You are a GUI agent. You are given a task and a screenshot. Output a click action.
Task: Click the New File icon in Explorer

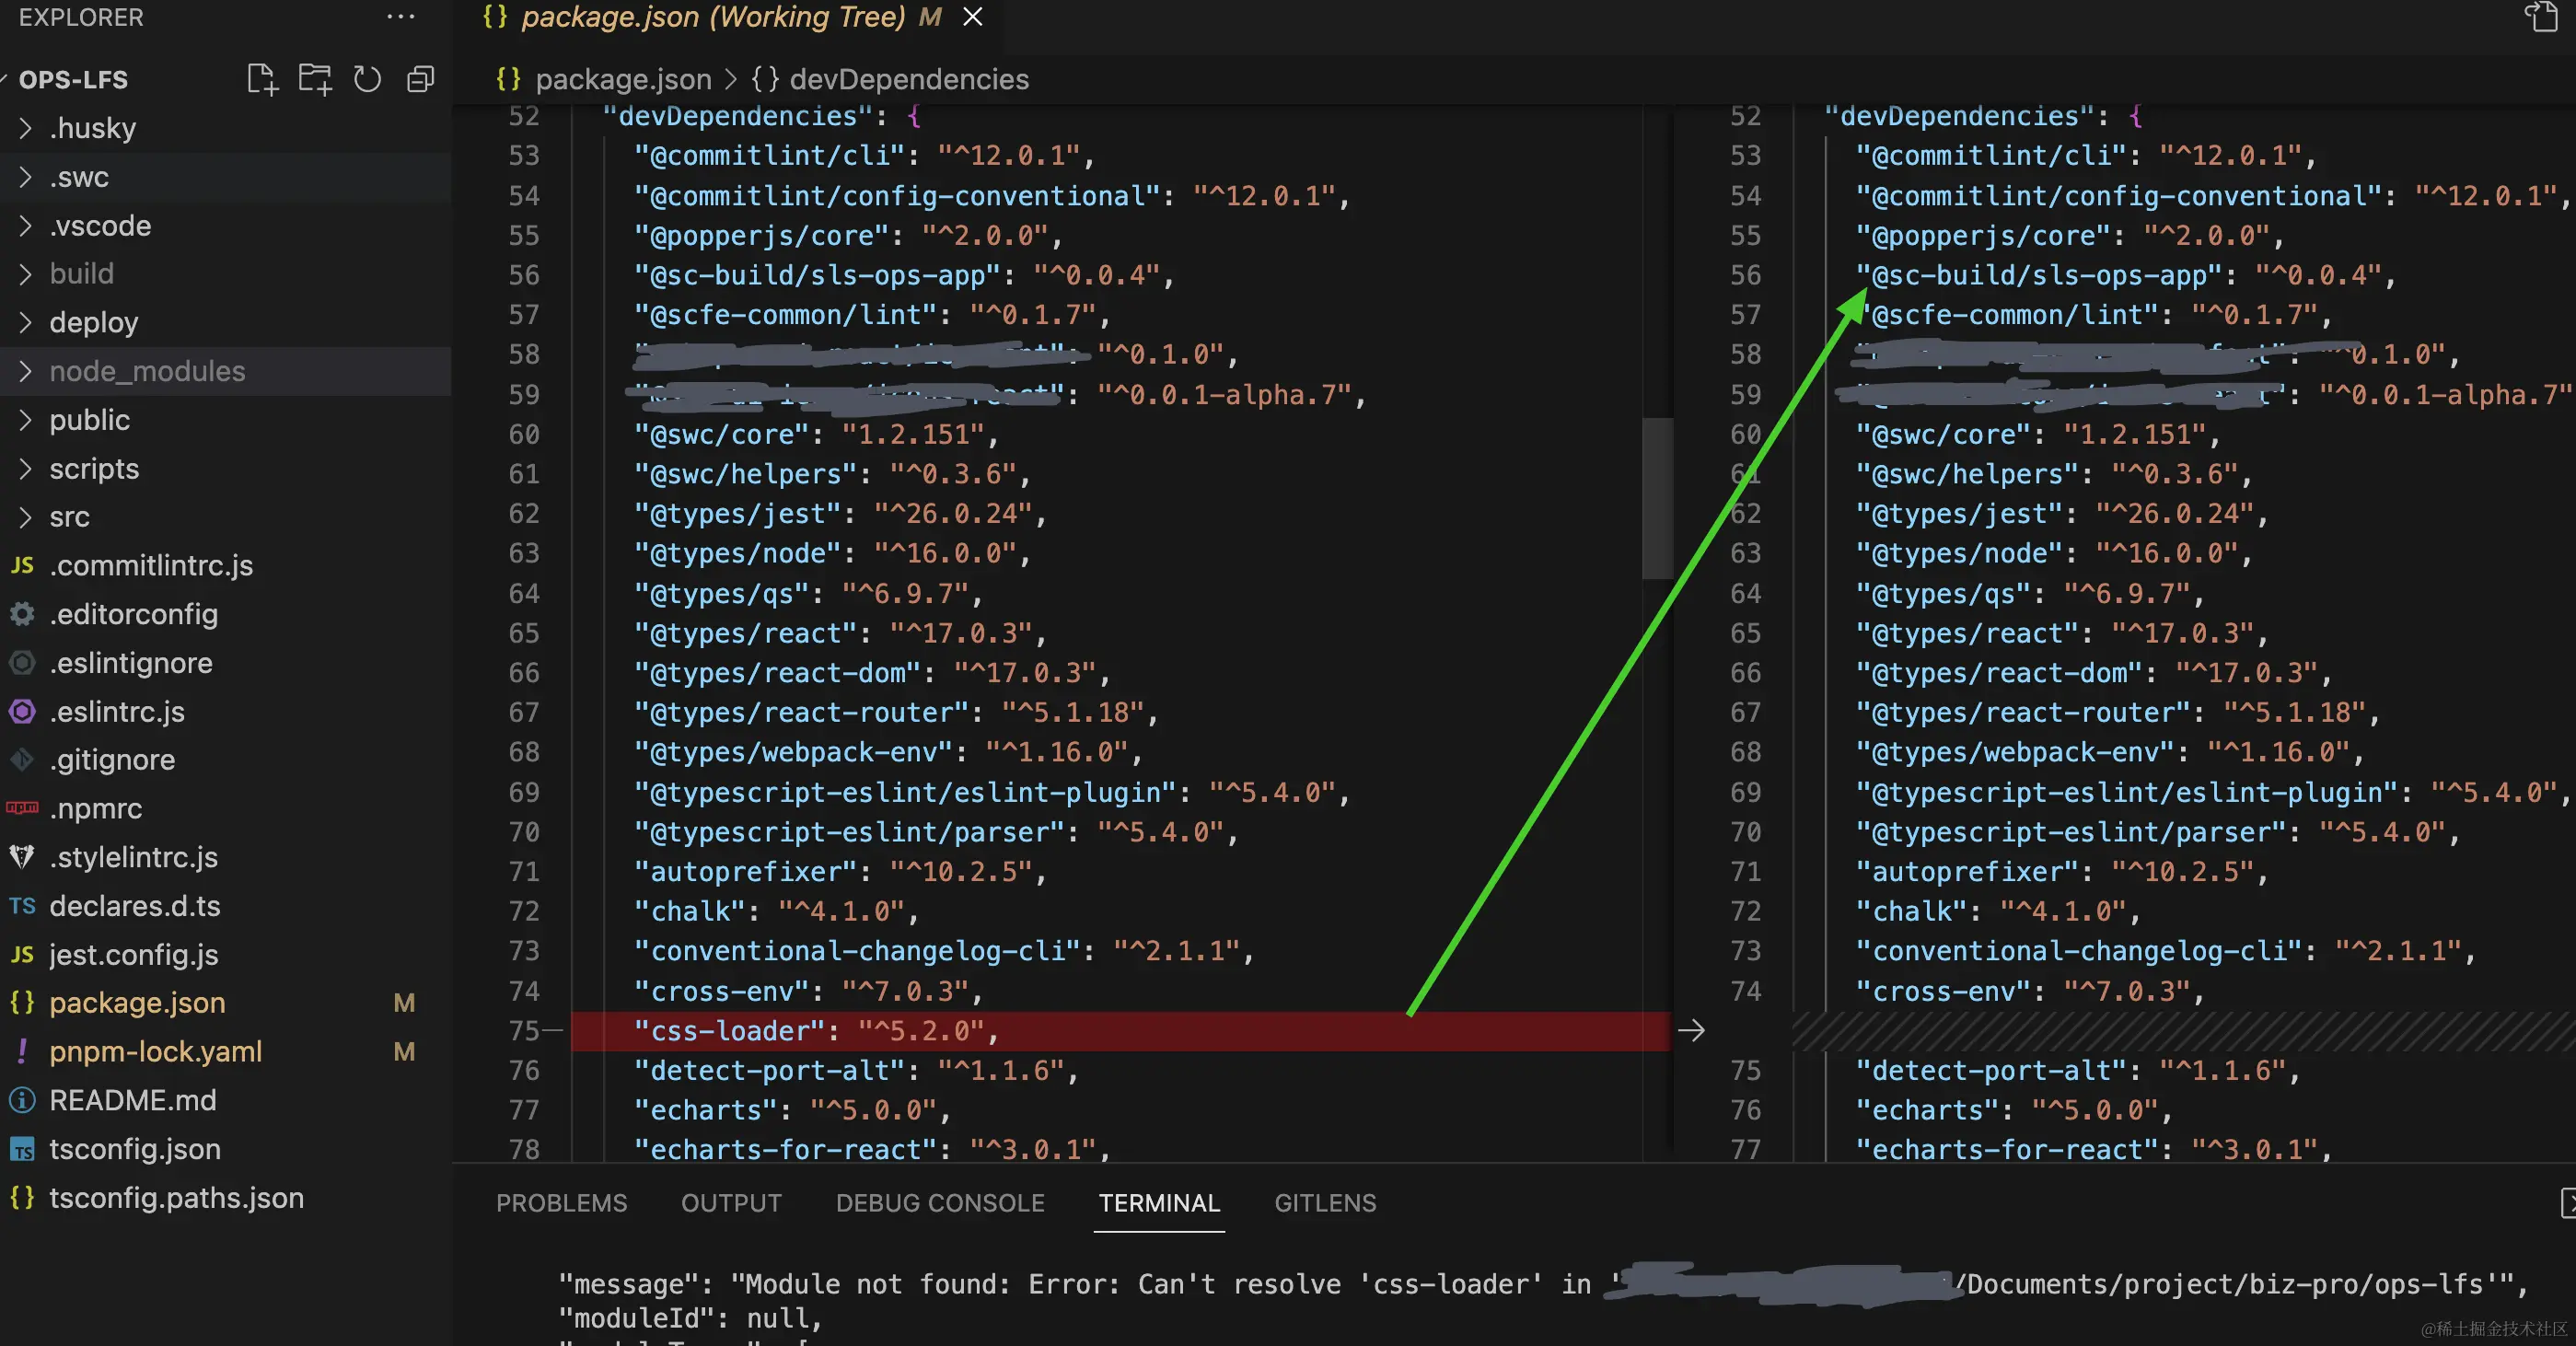click(x=262, y=79)
